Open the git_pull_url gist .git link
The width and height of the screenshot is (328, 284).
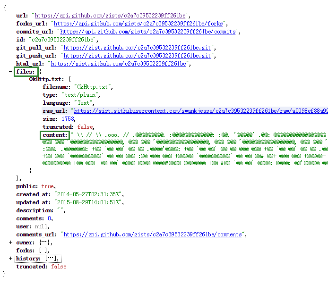(137, 48)
